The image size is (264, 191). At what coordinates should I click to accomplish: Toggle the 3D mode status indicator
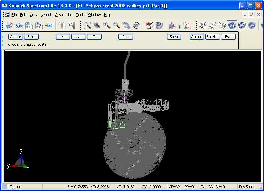[x=211, y=187]
